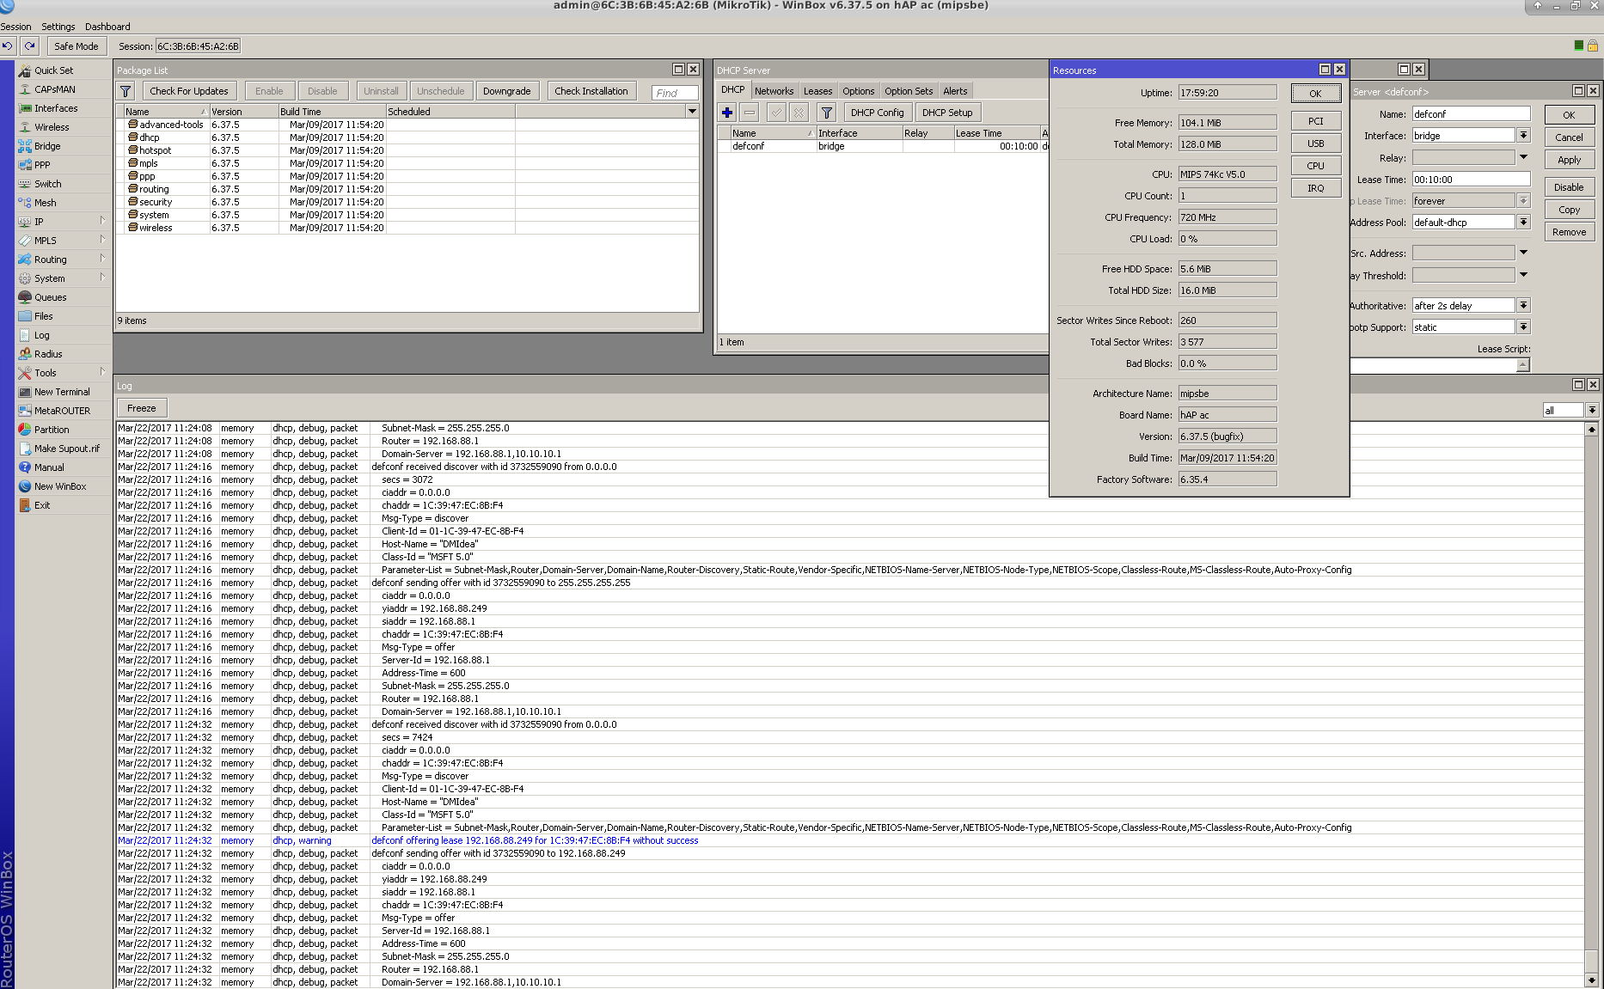Viewport: 1604px width, 989px height.
Task: Open the Session menu
Action: [15, 26]
